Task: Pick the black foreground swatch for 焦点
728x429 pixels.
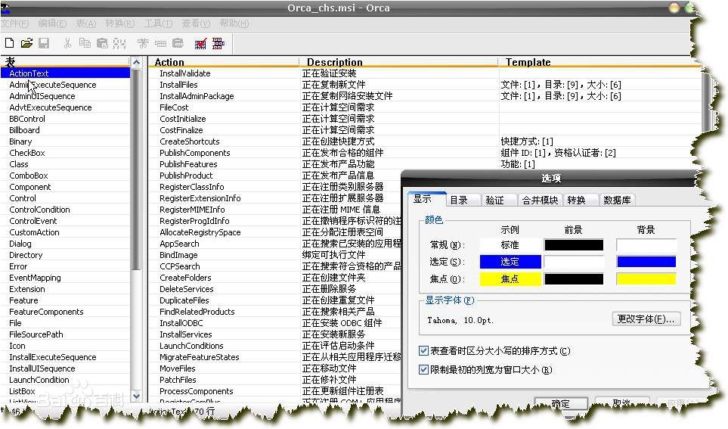Action: (x=573, y=279)
